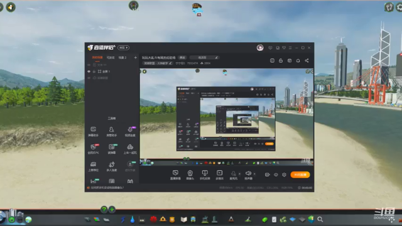This screenshot has height=226, width=402.
Task: Edit the stream category tag with pencil icon
Action: coord(158,63)
